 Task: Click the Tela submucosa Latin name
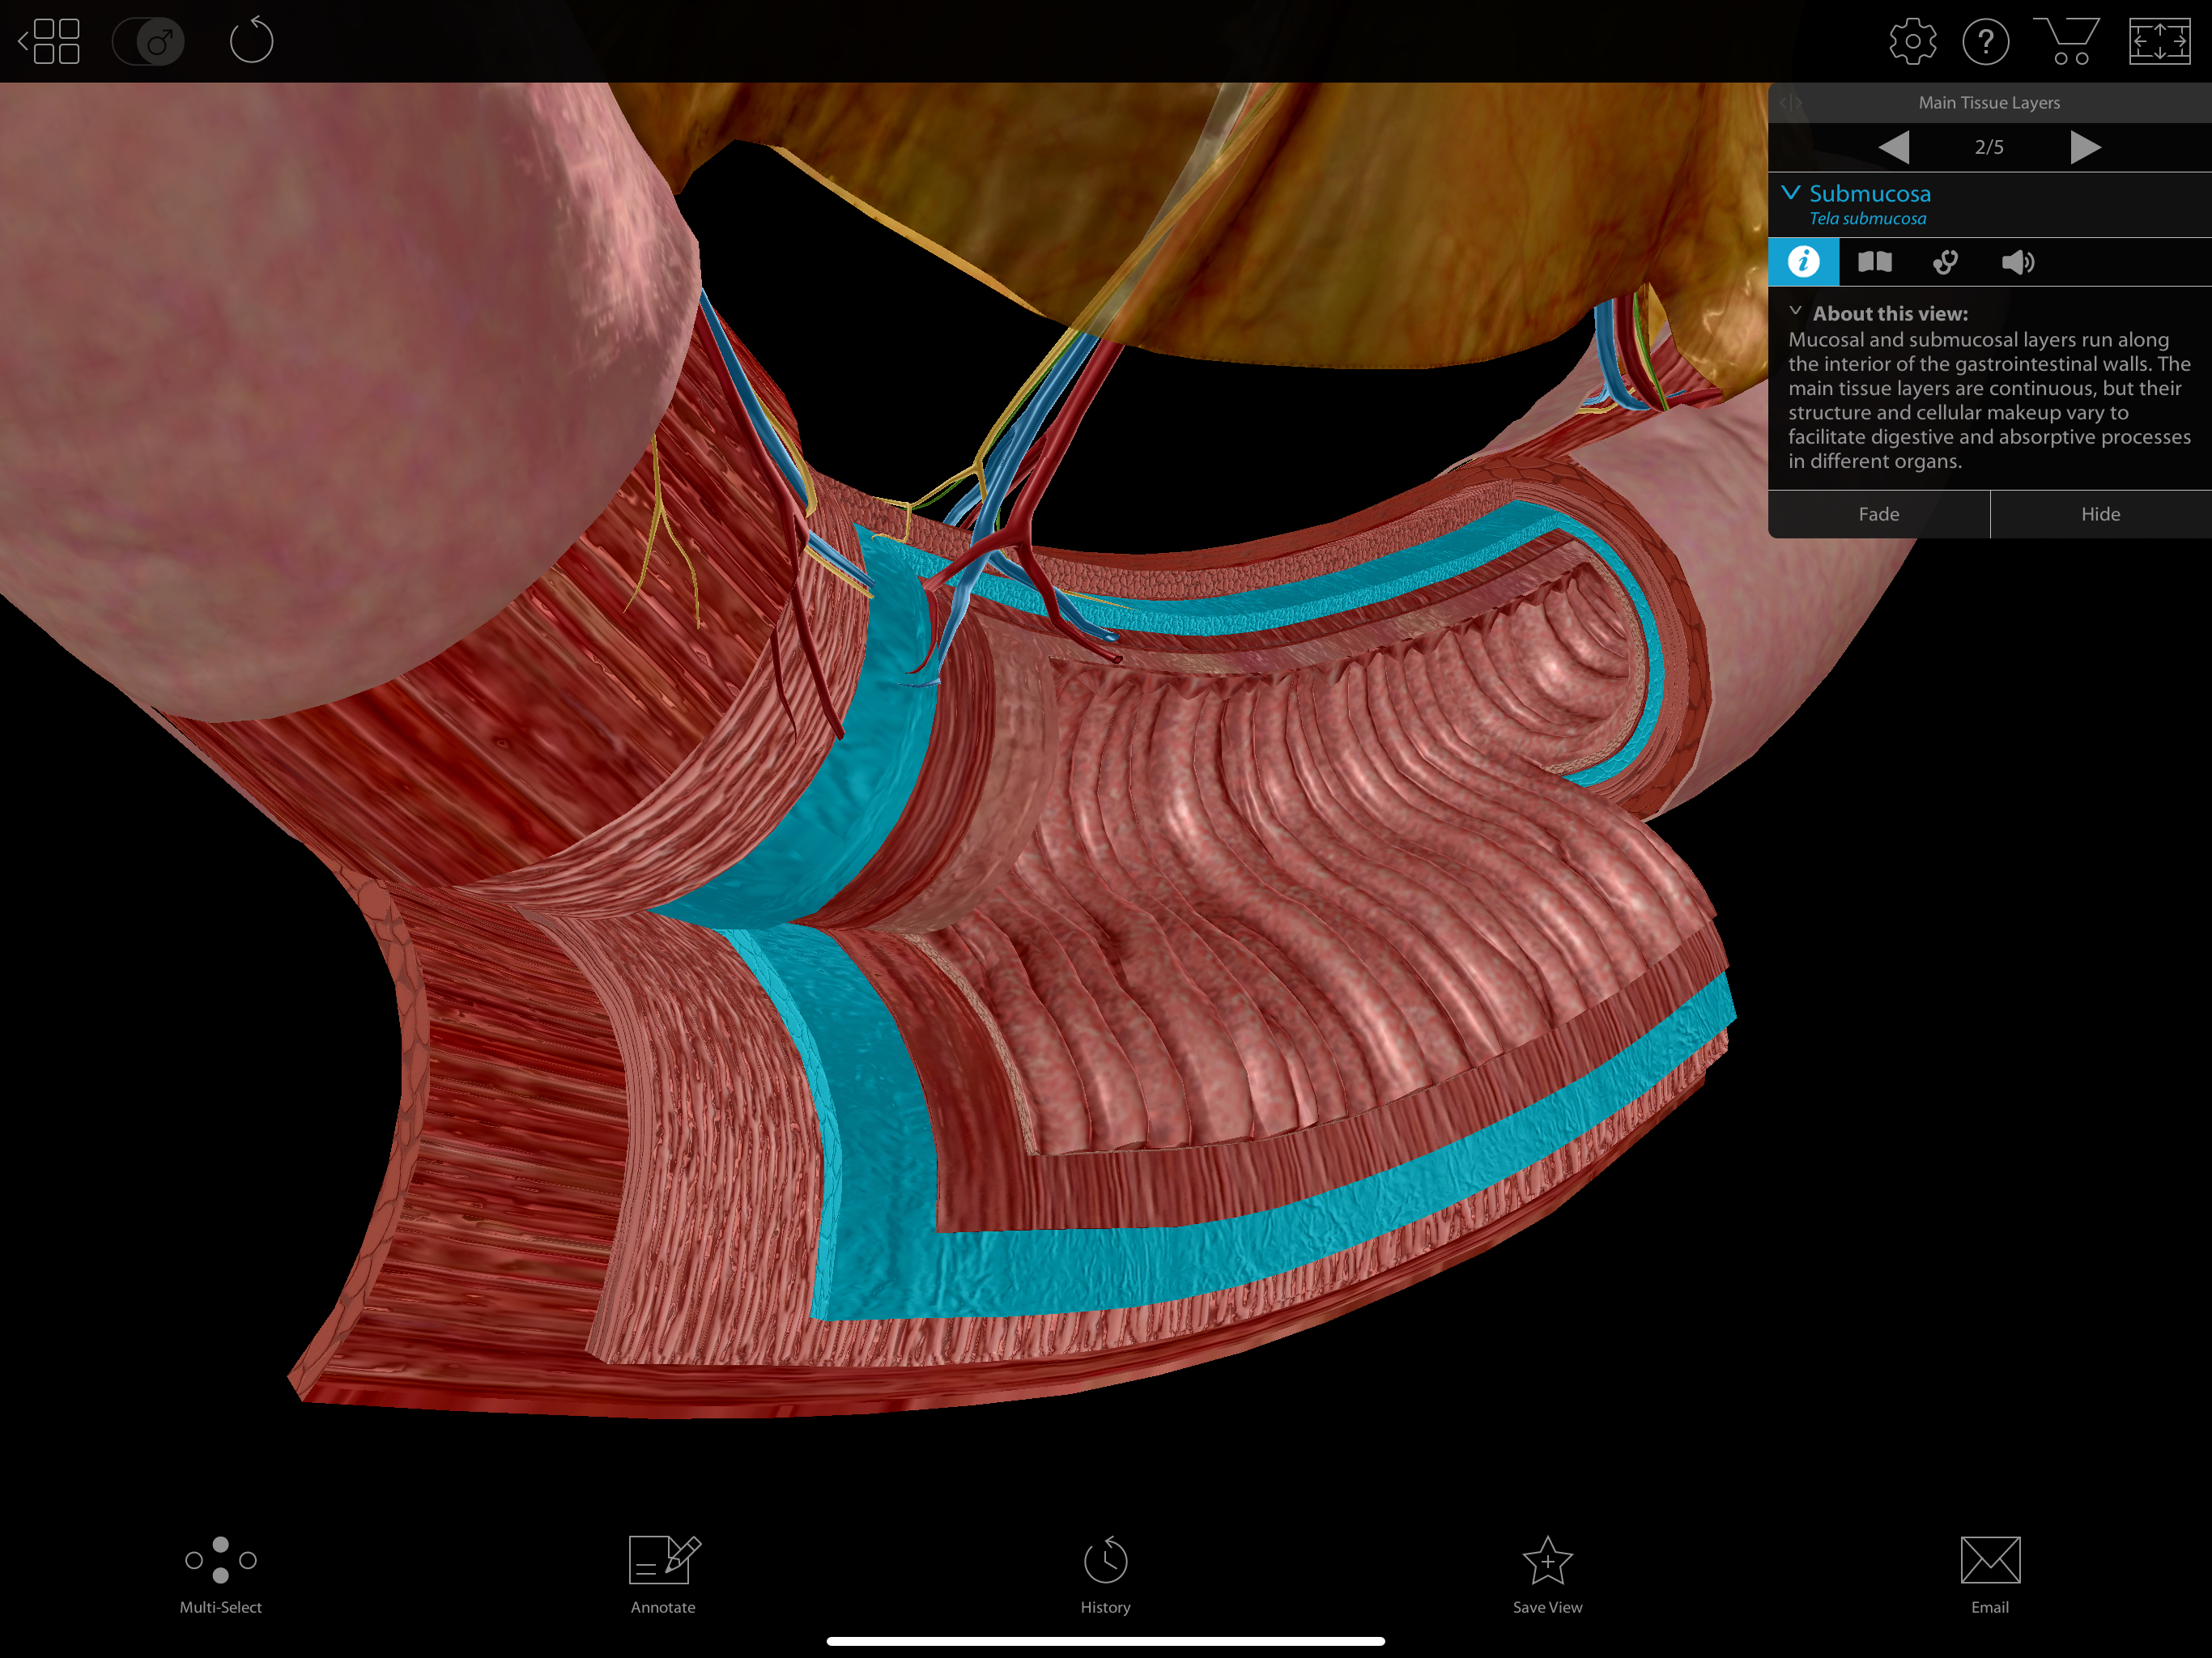(x=1867, y=219)
